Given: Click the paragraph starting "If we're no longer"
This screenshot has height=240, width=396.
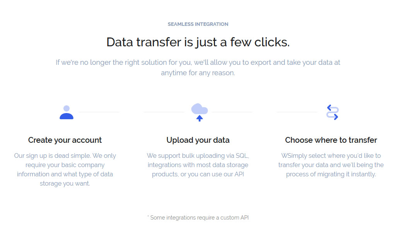Looking at the screenshot, I should pos(198,62).
